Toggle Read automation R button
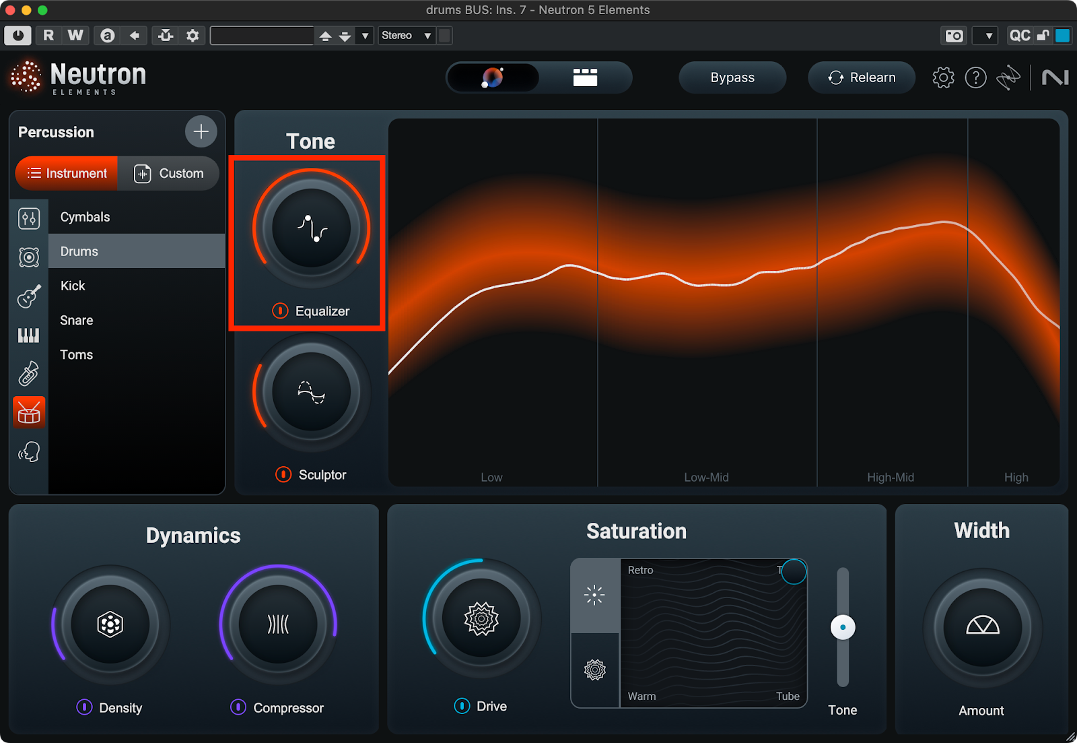The width and height of the screenshot is (1077, 743). pyautogui.click(x=48, y=36)
